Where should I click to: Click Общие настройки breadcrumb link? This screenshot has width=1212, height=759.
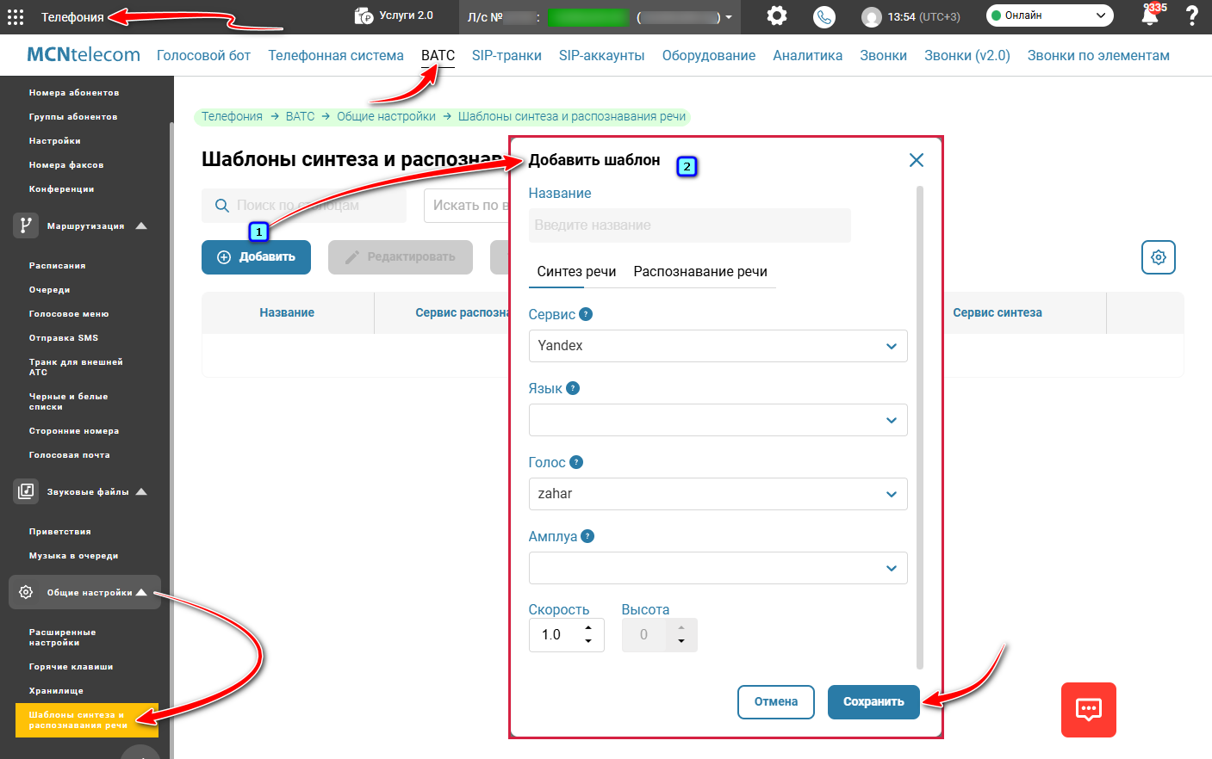coord(386,116)
